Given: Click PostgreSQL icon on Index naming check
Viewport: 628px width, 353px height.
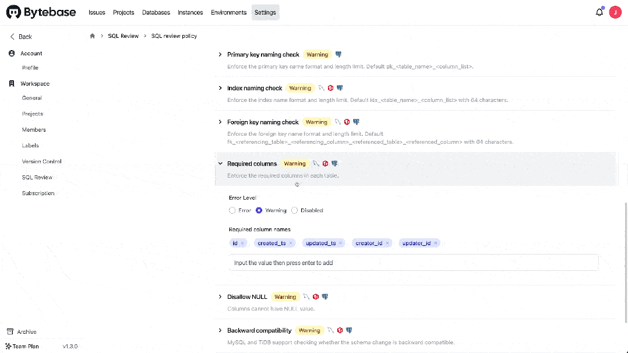Looking at the screenshot, I should 340,88.
